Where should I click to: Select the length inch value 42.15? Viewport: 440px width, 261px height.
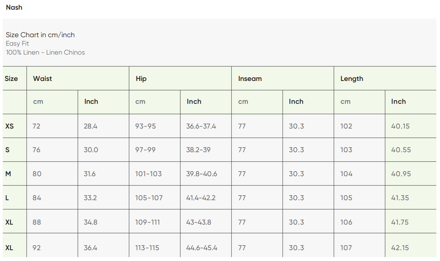click(x=400, y=247)
